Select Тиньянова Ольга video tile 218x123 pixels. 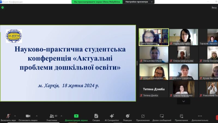pos(154,54)
